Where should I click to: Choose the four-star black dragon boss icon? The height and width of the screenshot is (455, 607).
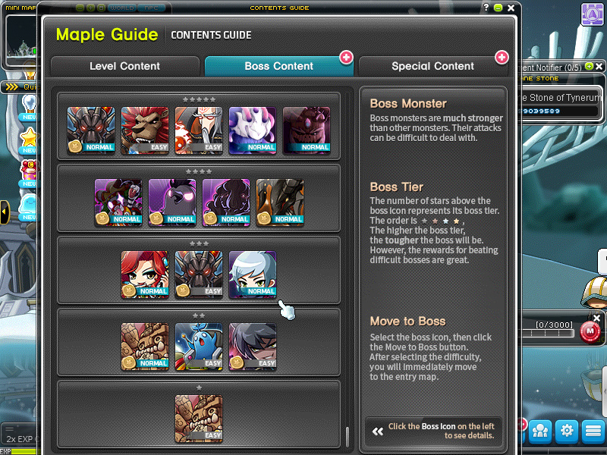pos(280,202)
